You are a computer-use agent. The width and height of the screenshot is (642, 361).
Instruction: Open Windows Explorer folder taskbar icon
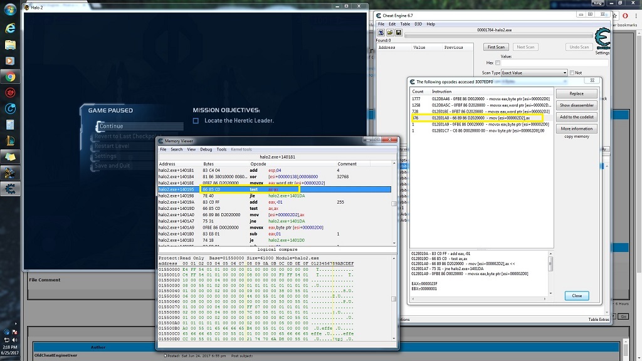pyautogui.click(x=10, y=44)
